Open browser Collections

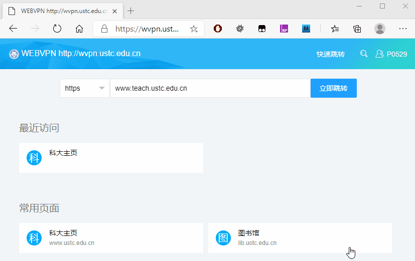point(357,29)
